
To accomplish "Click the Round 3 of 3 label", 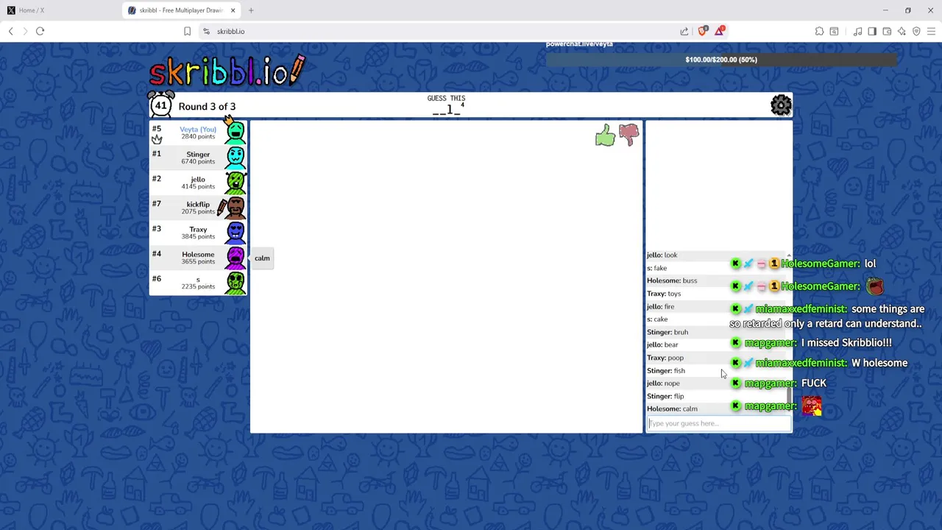I will 207,106.
